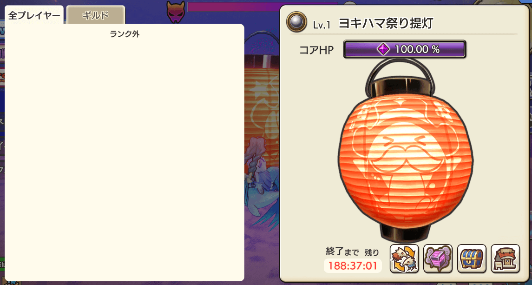Open the blue treasure chest rewards icon
532x285 pixels.
tap(472, 258)
